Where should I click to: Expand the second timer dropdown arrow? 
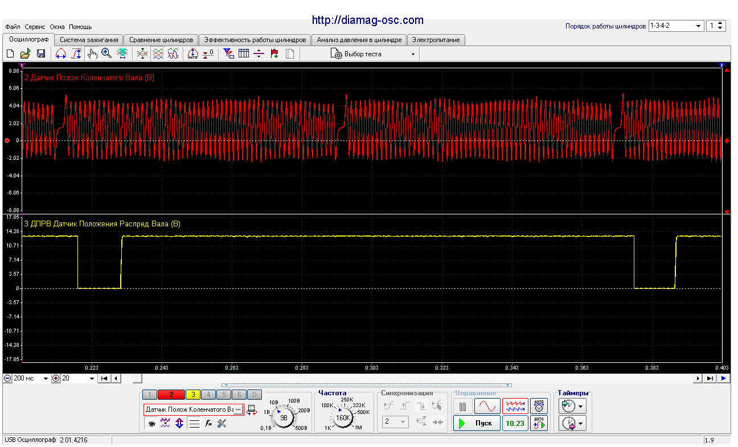pos(580,423)
